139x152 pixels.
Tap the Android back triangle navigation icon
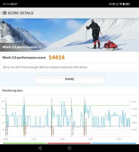pos(40,148)
